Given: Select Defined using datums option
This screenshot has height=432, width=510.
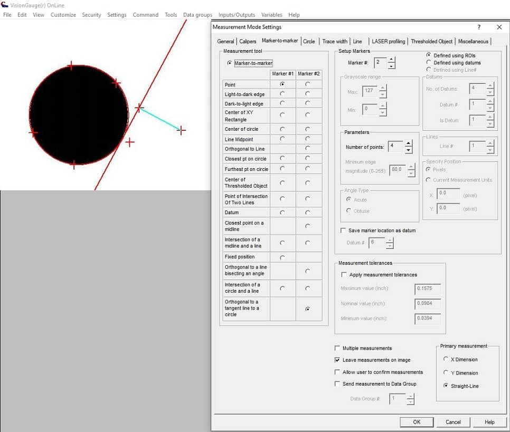Looking at the screenshot, I should 429,62.
